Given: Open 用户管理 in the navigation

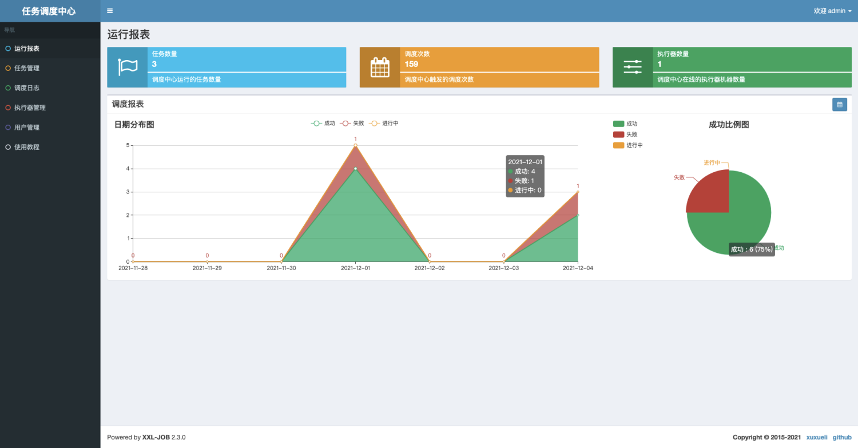Looking at the screenshot, I should coord(50,128).
